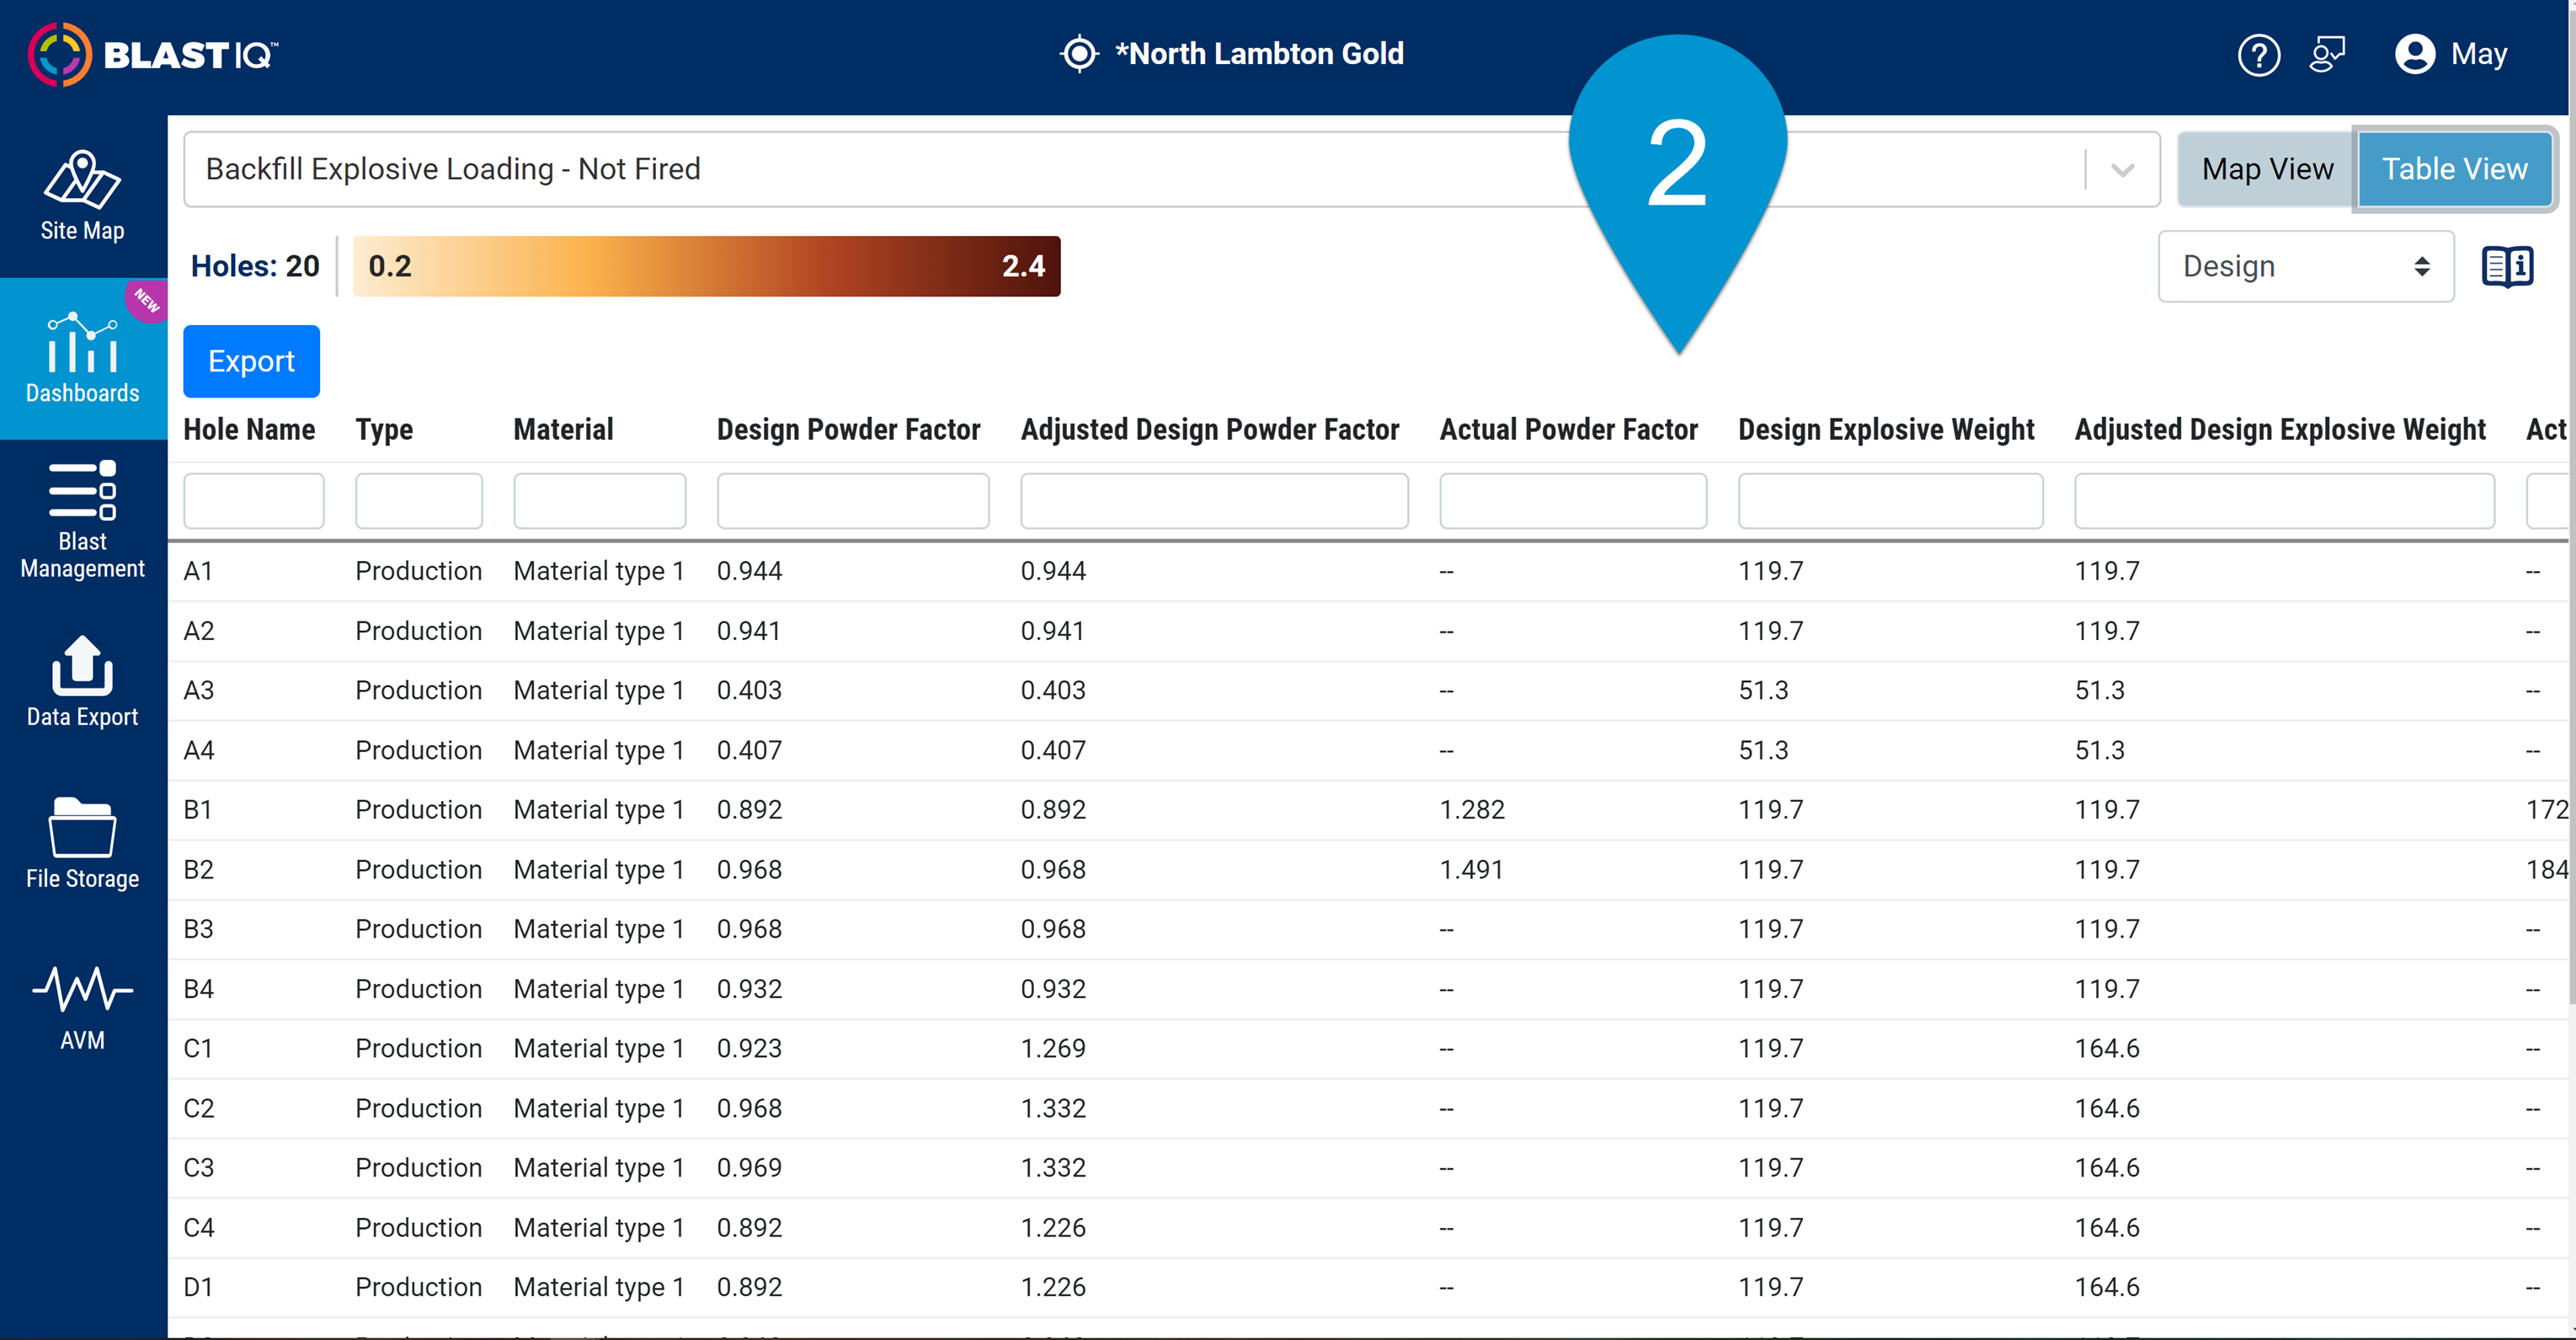
Task: Sort by Adjusted Design Powder Factor header
Action: (x=1209, y=429)
